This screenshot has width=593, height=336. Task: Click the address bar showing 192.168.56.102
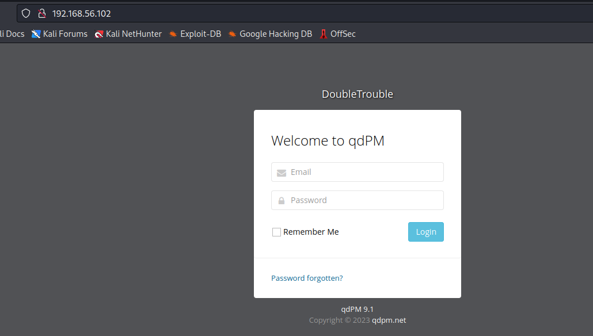click(305, 14)
